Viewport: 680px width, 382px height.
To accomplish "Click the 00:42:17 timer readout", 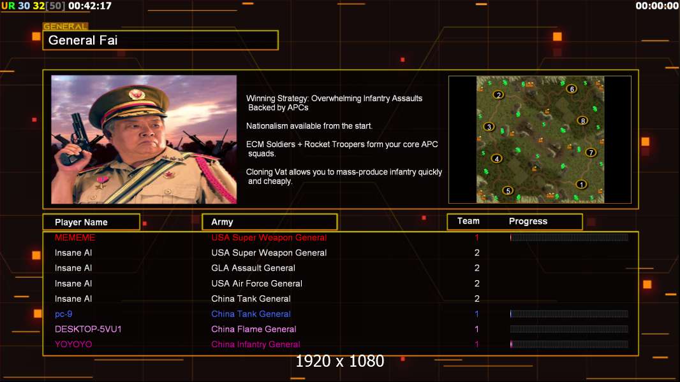I will [x=90, y=6].
